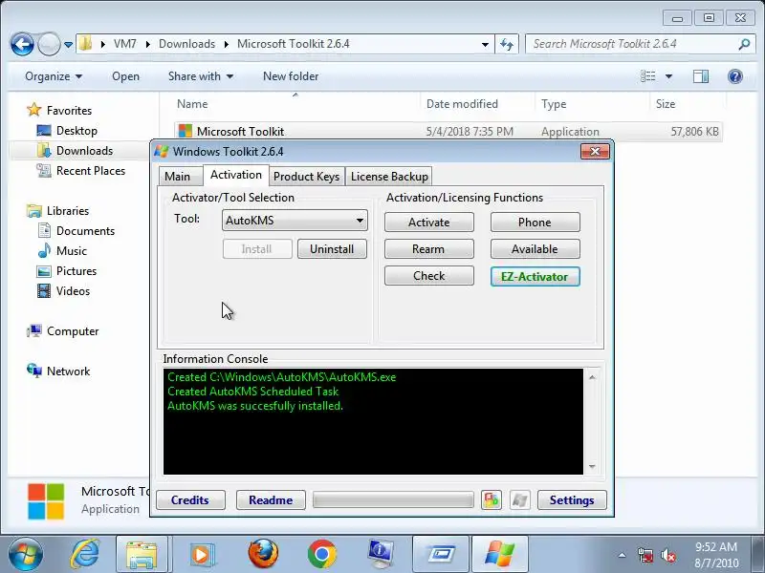The width and height of the screenshot is (765, 573).
Task: Open Internet Explorer from the taskbar
Action: pyautogui.click(x=85, y=554)
